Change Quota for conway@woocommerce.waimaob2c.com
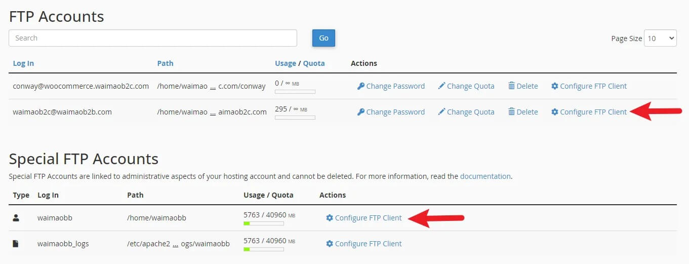The width and height of the screenshot is (689, 264). click(466, 86)
